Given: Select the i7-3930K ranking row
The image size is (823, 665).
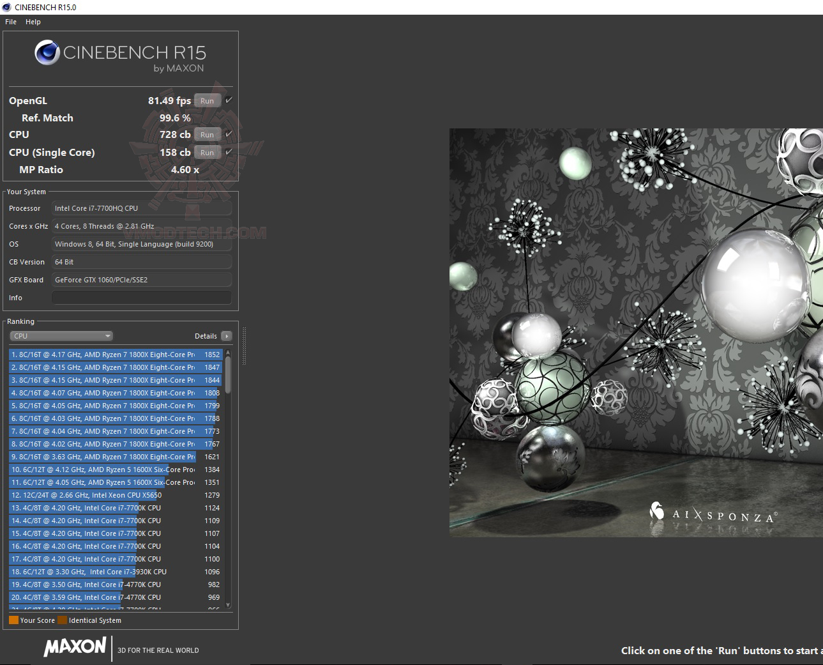Looking at the screenshot, I should [x=116, y=572].
